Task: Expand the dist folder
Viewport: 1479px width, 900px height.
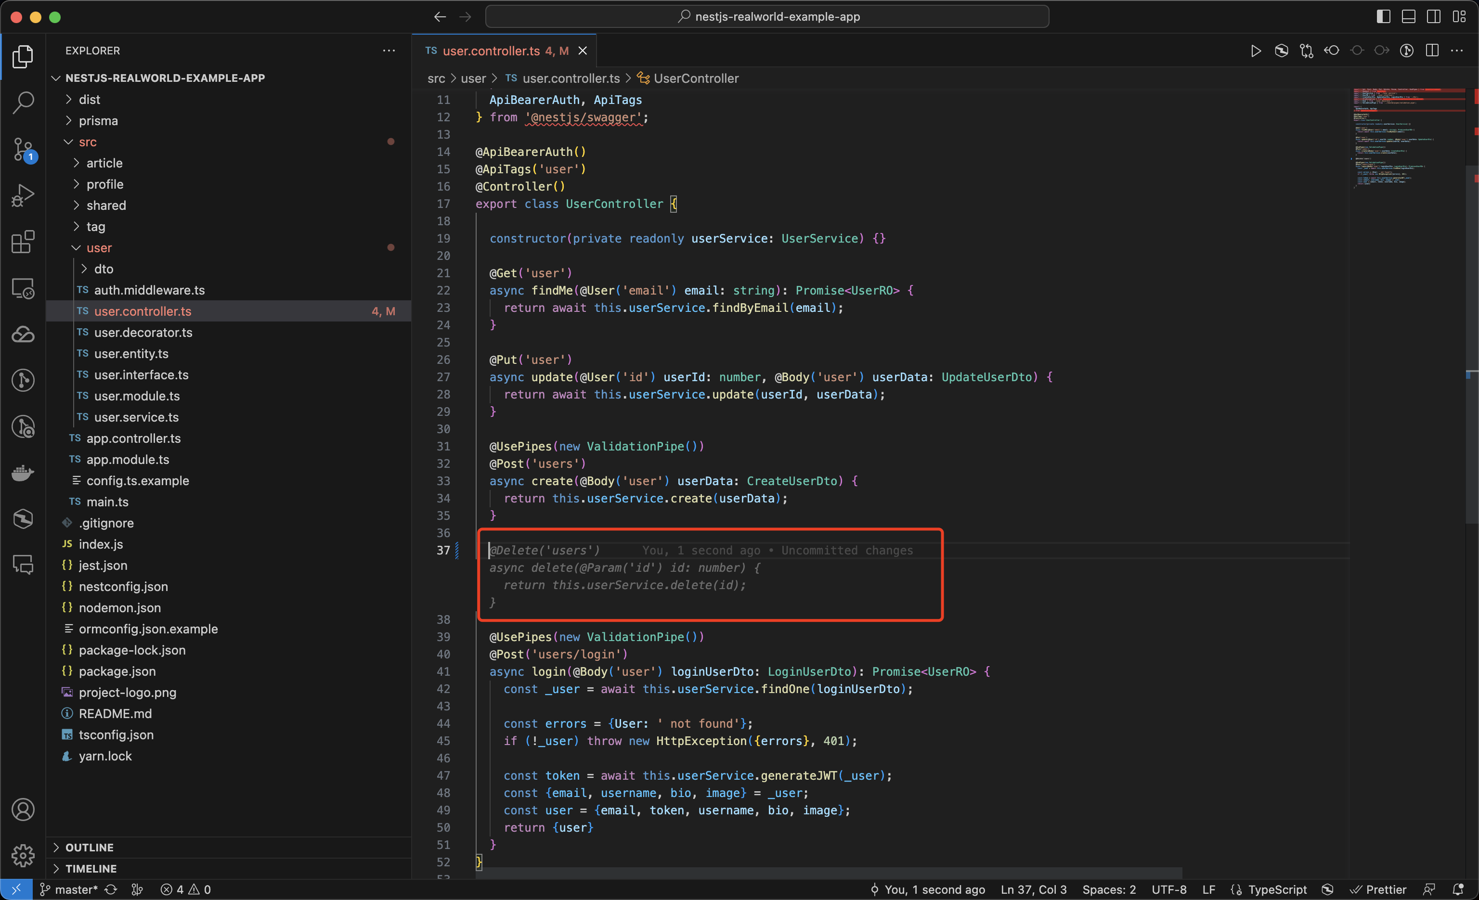Action: (90, 100)
